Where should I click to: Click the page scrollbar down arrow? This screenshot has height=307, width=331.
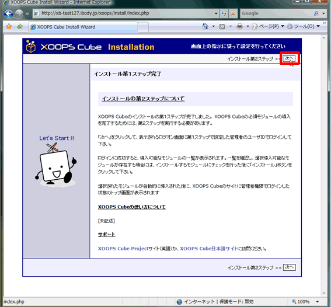click(x=324, y=294)
